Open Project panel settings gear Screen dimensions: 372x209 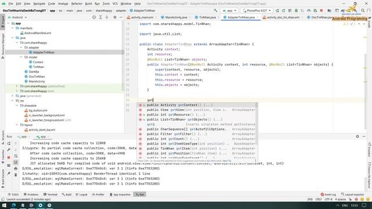[x=115, y=17]
